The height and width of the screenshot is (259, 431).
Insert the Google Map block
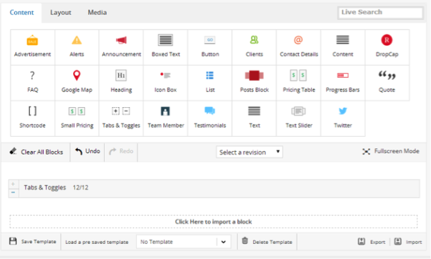77,83
